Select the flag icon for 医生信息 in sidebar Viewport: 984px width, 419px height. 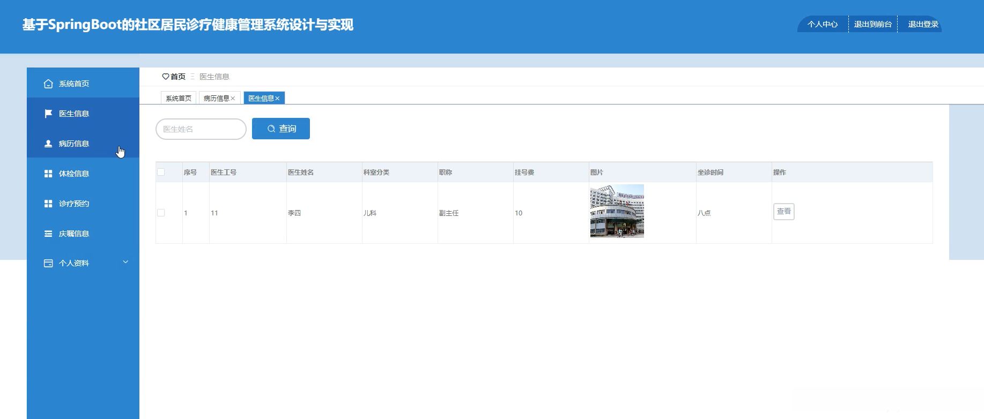pyautogui.click(x=48, y=114)
